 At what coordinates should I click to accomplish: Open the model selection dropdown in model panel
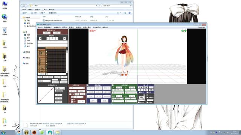77,88
